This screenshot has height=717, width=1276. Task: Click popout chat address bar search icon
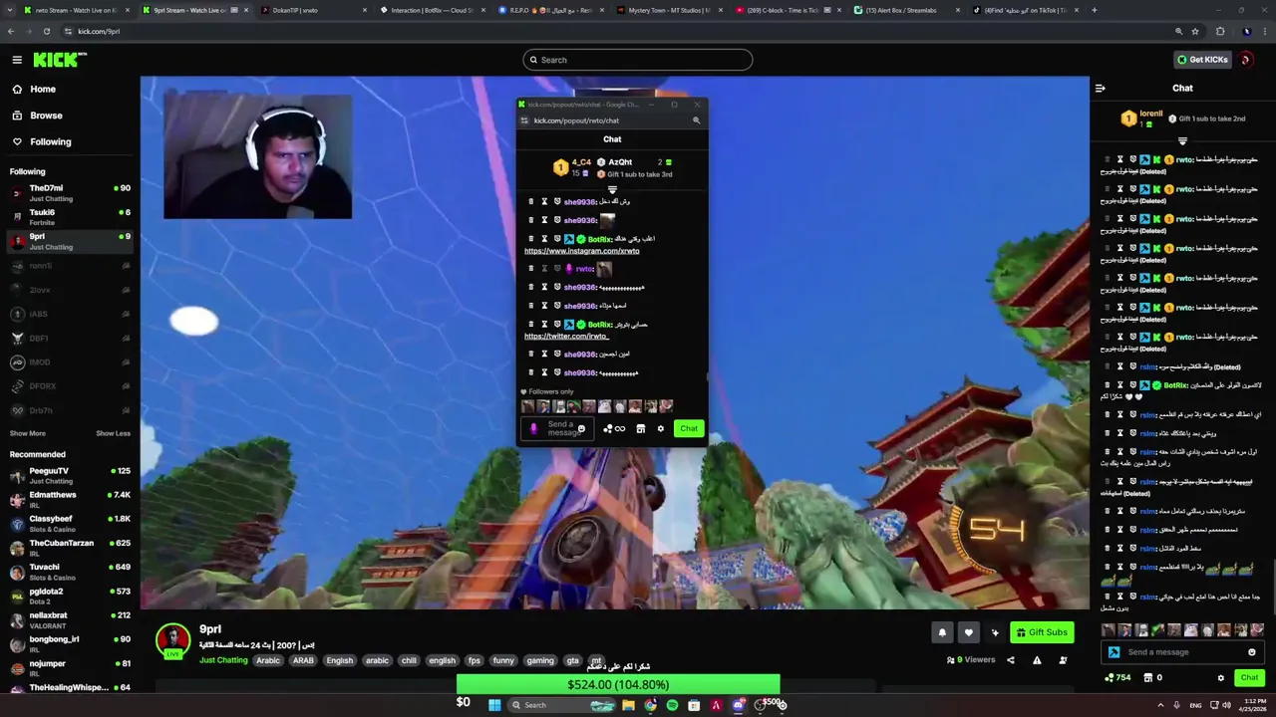[696, 120]
